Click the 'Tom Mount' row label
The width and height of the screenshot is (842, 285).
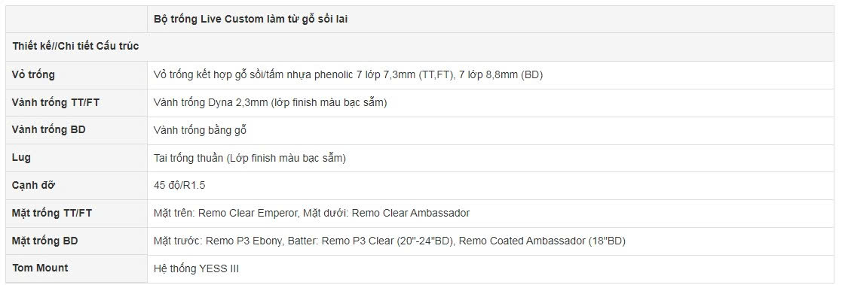click(40, 268)
